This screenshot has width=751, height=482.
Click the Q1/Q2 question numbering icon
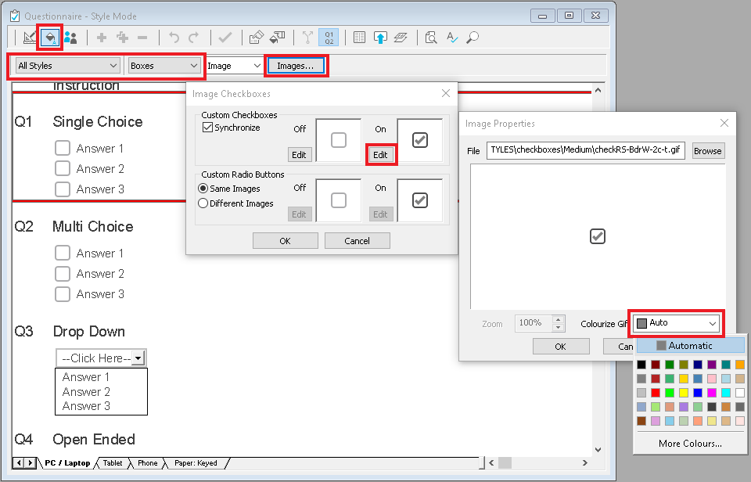coord(329,37)
